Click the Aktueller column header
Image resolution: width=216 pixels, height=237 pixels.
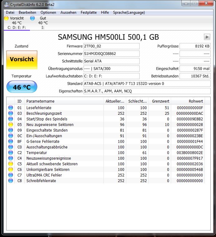[x=115, y=101]
